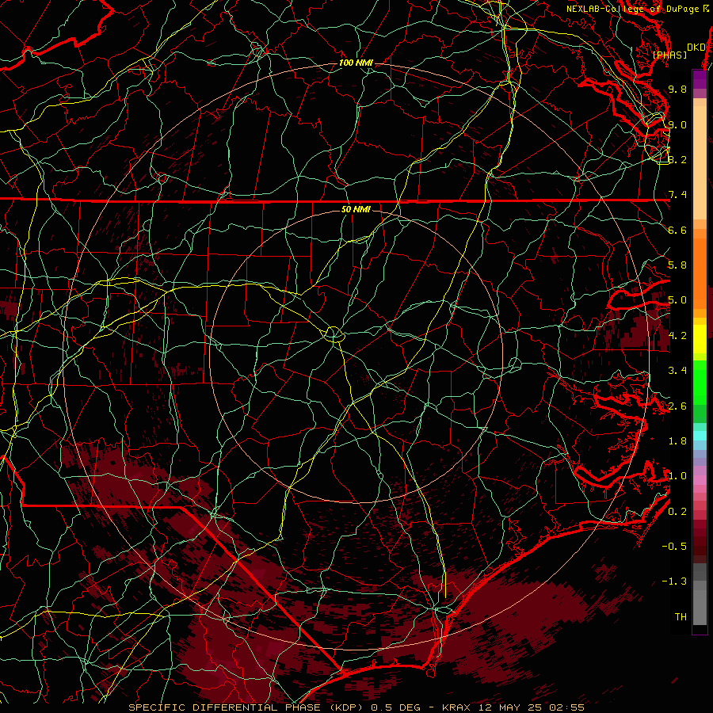Click the yellow segment of the color bar
This screenshot has height=713, width=713.
pyautogui.click(x=700, y=339)
